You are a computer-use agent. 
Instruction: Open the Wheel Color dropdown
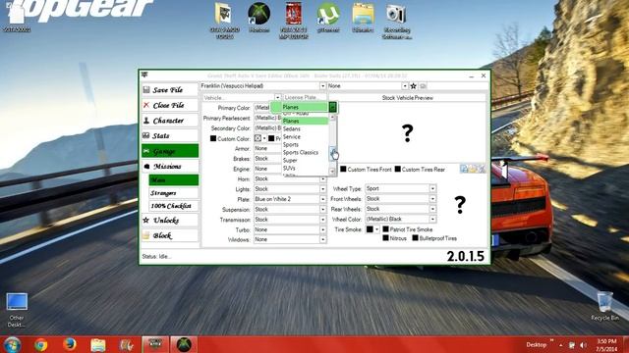coord(432,219)
